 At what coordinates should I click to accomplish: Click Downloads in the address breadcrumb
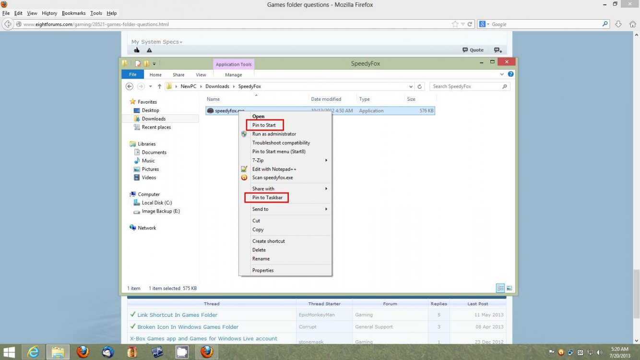click(x=217, y=86)
